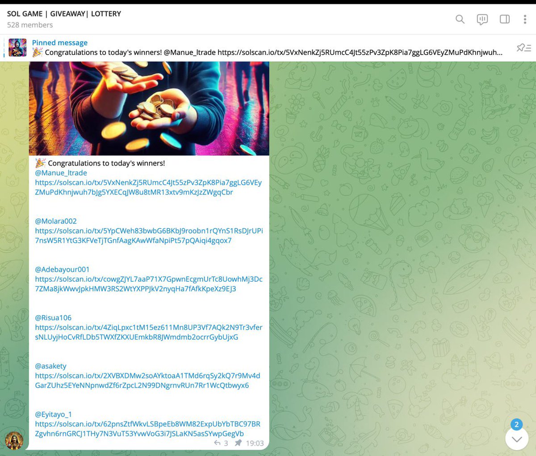Viewport: 536px width, 456px height.
Task: Click the Congratulations to today's winners text
Action: [x=106, y=163]
